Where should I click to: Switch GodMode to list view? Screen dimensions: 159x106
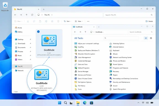click(146, 38)
